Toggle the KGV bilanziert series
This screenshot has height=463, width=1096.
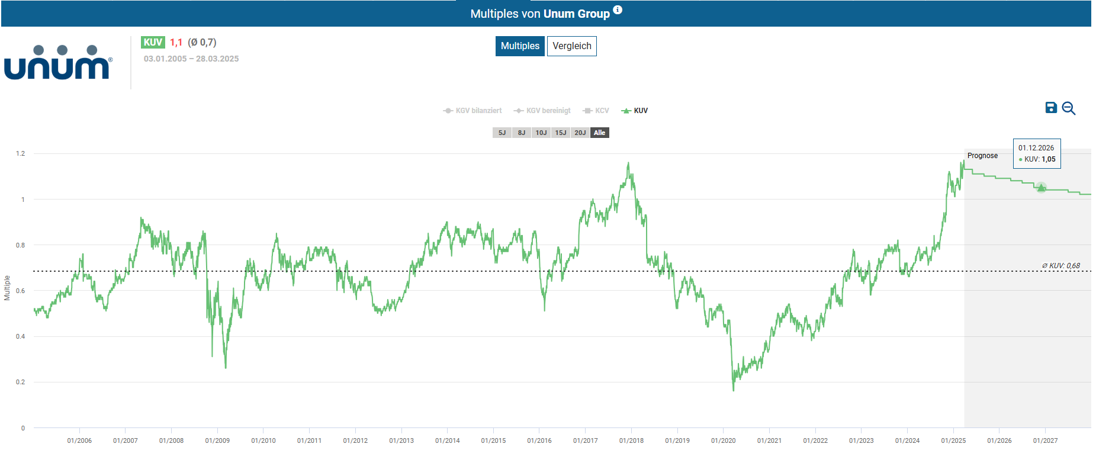[x=473, y=111]
